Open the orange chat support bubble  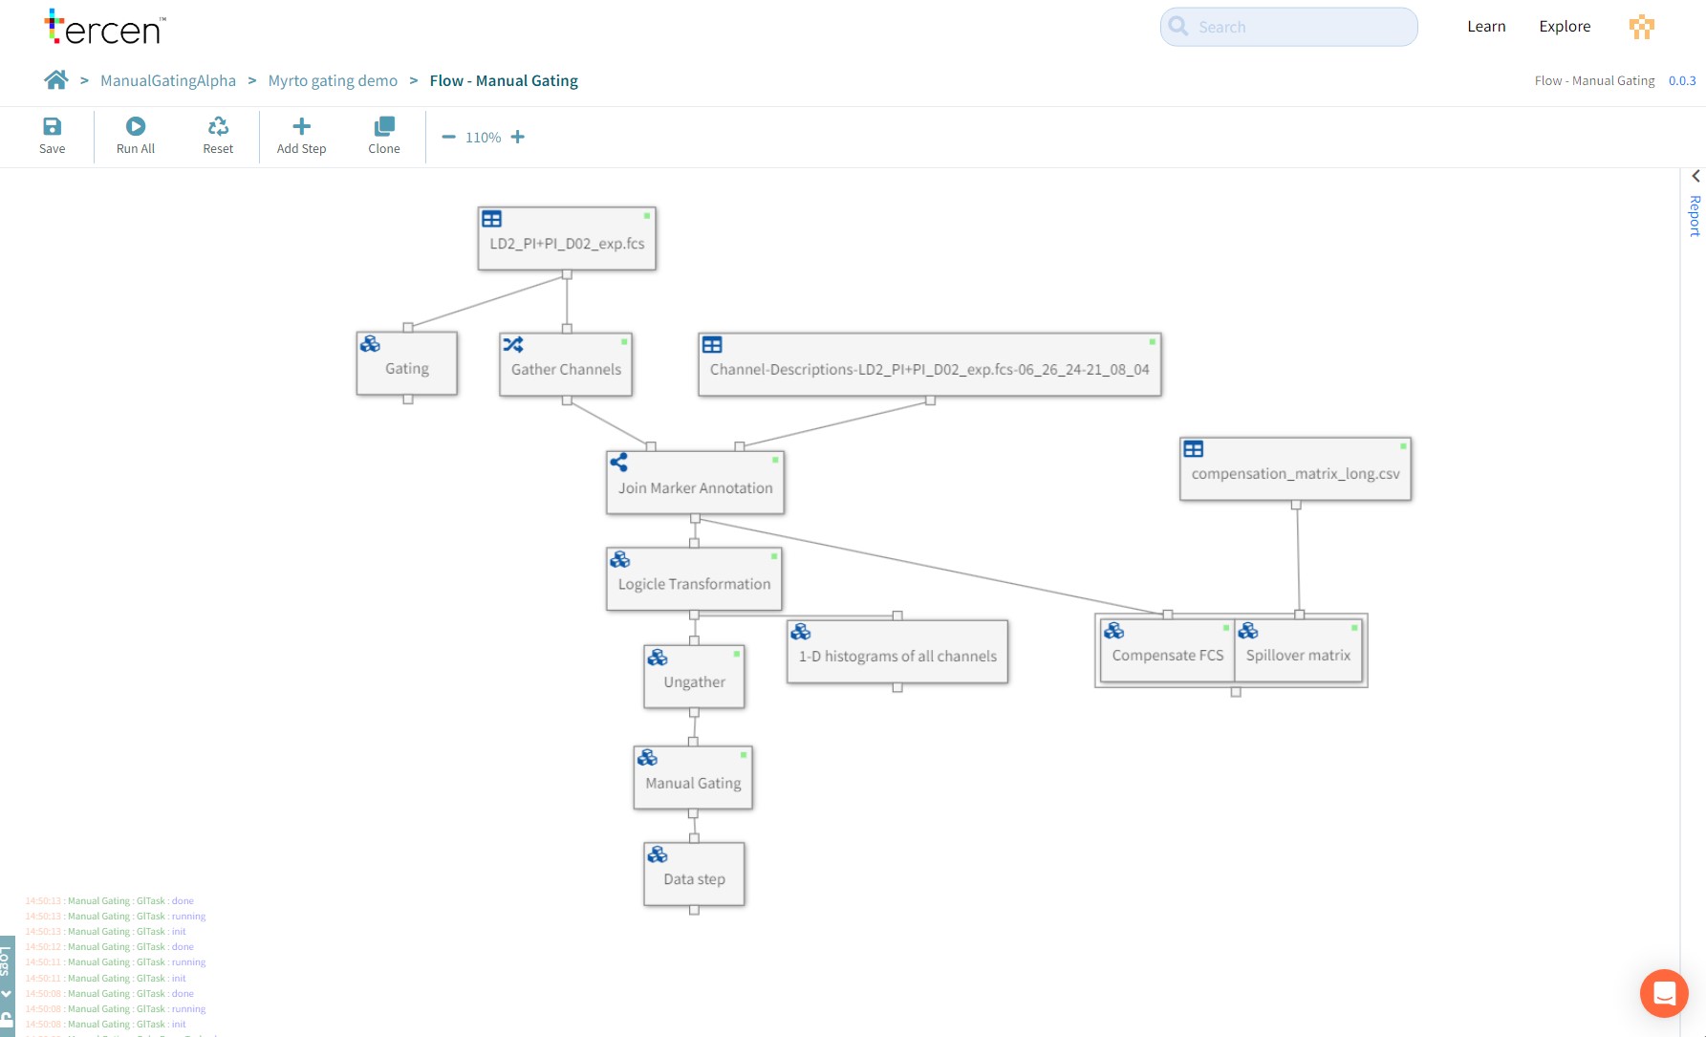pos(1663,993)
